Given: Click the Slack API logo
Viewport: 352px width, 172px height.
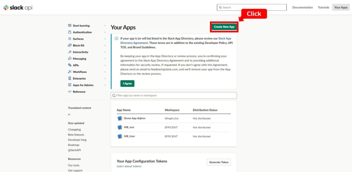Looking at the screenshot, I should coord(18,8).
